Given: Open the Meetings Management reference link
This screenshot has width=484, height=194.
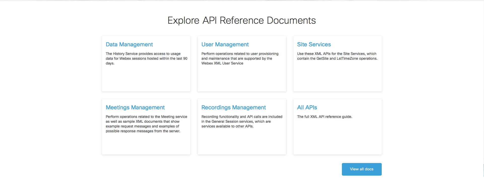Looking at the screenshot, I should coord(135,108).
